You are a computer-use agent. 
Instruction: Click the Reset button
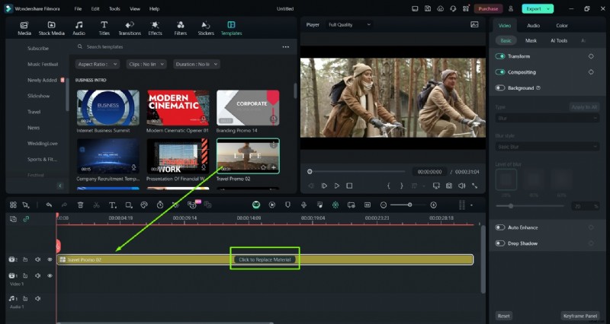[x=504, y=316]
